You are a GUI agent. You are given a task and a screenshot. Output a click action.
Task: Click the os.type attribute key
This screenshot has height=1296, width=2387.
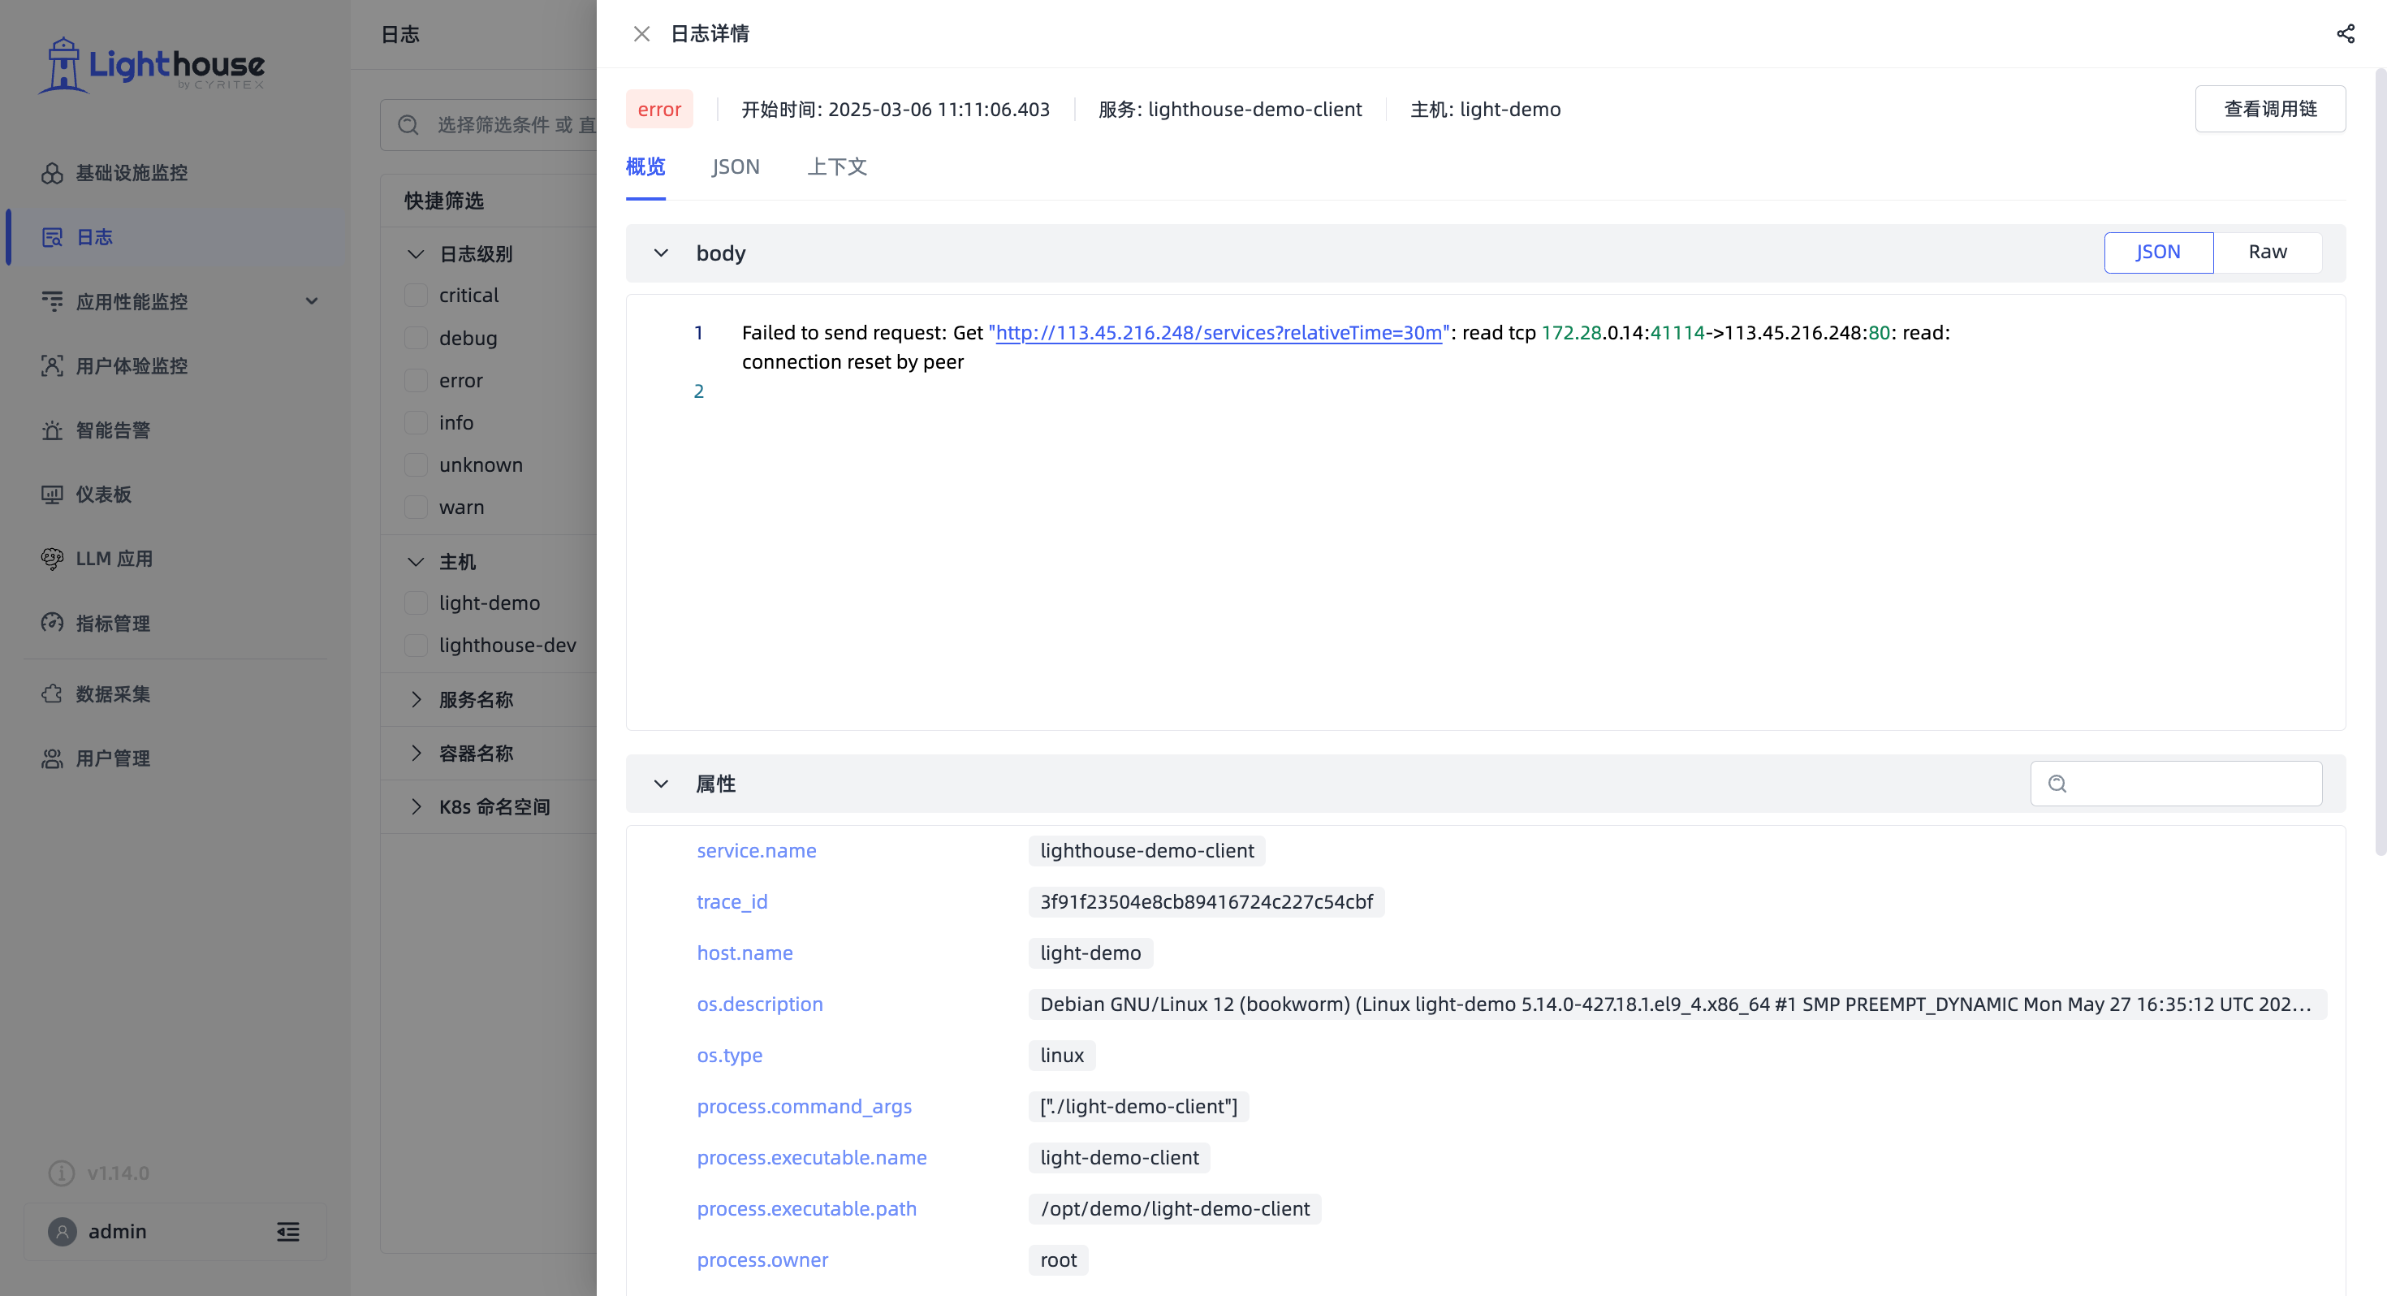[x=729, y=1056]
